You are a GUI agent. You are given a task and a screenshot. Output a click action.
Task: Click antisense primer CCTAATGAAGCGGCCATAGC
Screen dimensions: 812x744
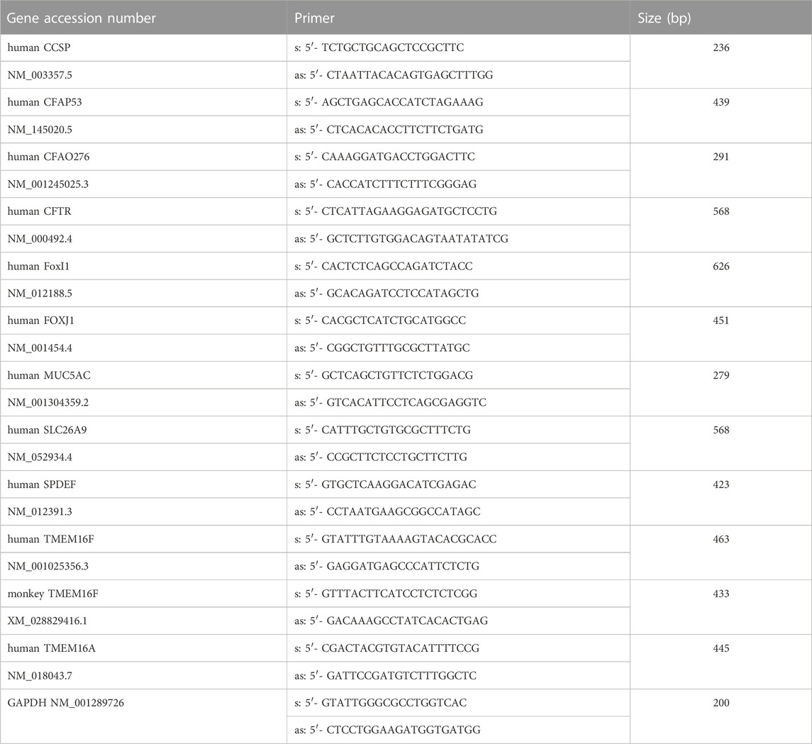pyautogui.click(x=404, y=511)
